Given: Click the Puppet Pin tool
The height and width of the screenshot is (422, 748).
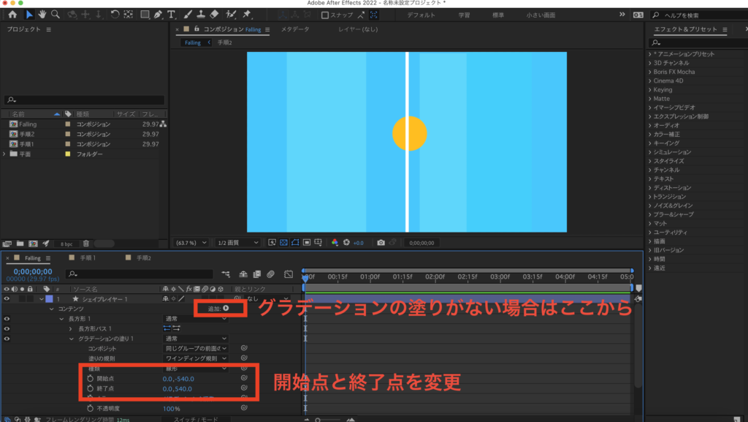Looking at the screenshot, I should tap(247, 14).
